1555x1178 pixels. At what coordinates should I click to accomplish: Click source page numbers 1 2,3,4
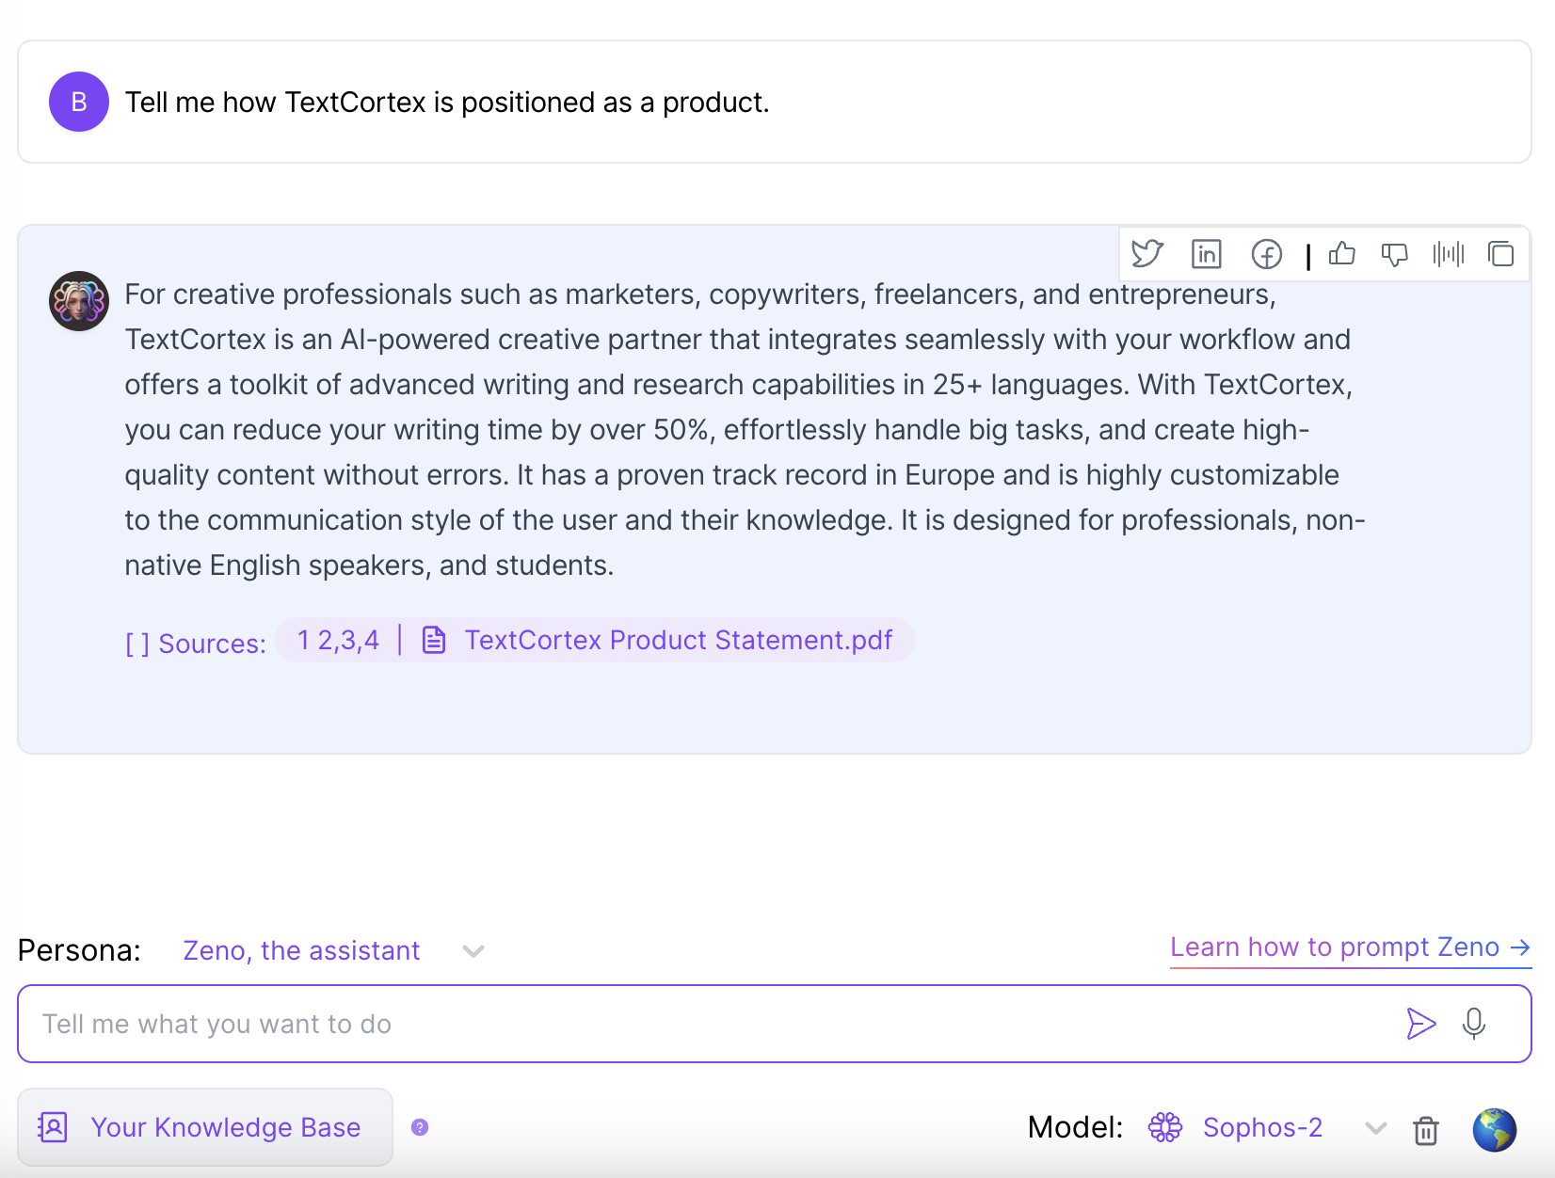pyautogui.click(x=338, y=640)
